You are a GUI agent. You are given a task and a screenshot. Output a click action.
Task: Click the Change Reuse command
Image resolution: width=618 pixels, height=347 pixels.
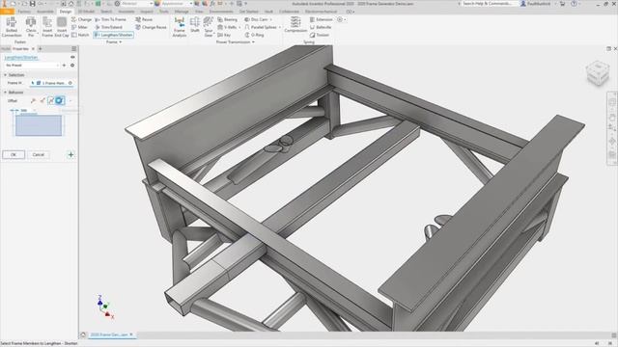coord(151,27)
